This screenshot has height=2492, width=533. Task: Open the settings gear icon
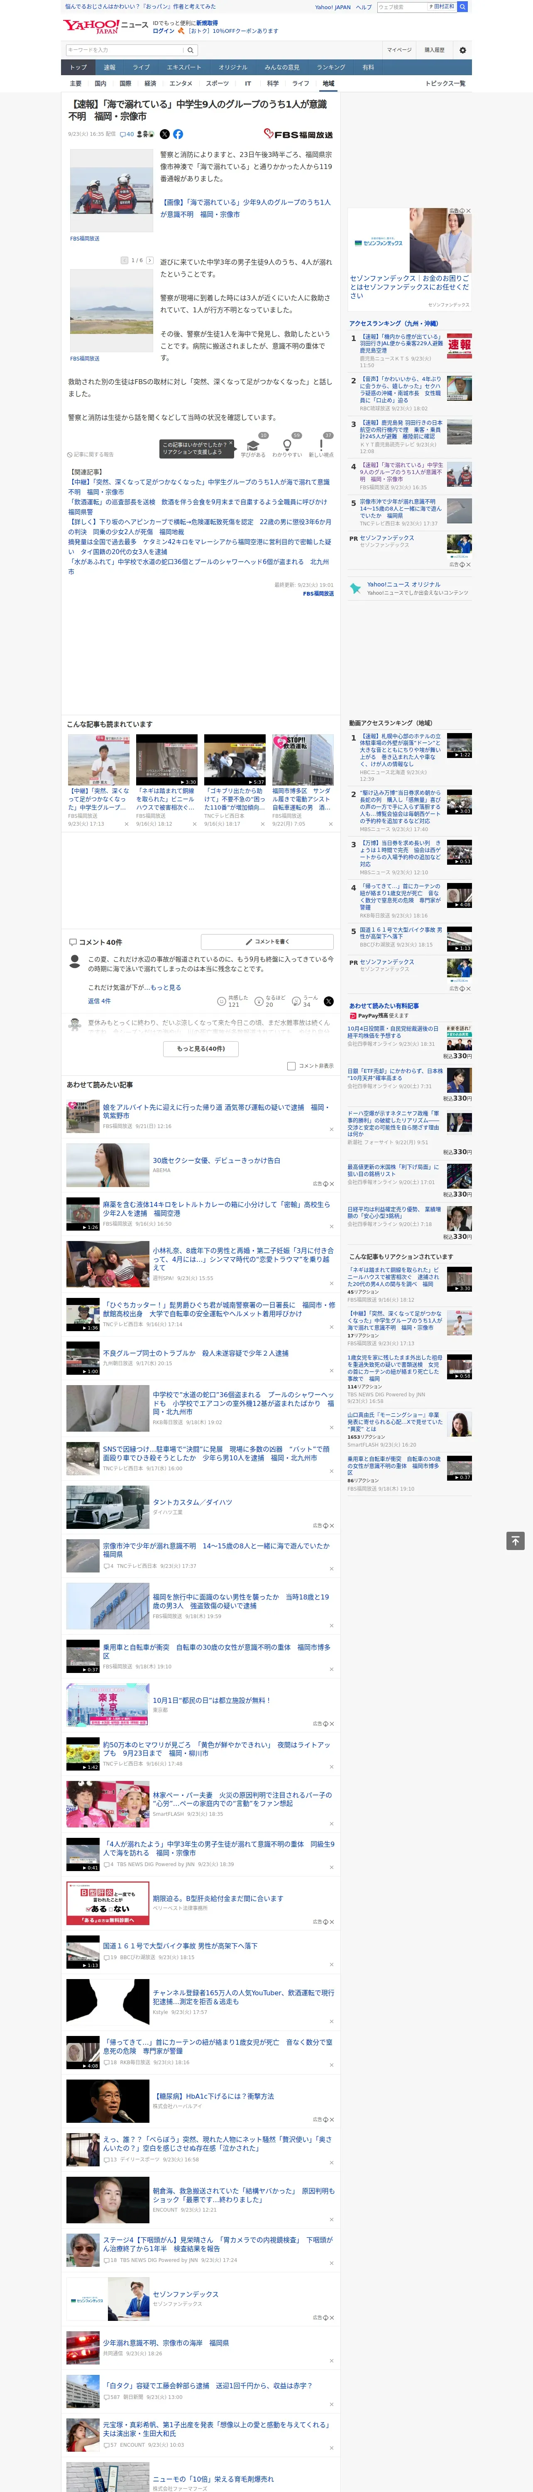(x=462, y=50)
